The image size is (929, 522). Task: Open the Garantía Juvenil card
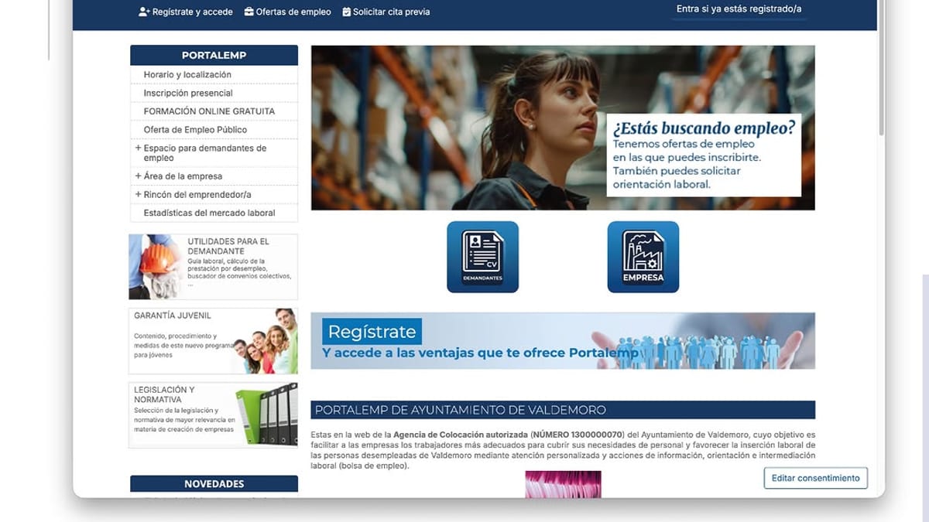pos(214,341)
